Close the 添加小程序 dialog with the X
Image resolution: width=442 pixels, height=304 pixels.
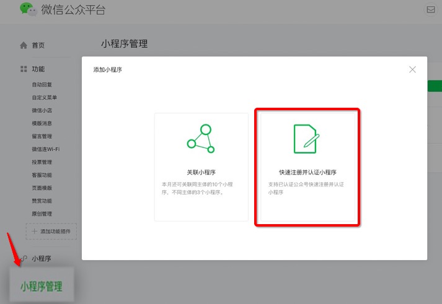click(x=412, y=69)
